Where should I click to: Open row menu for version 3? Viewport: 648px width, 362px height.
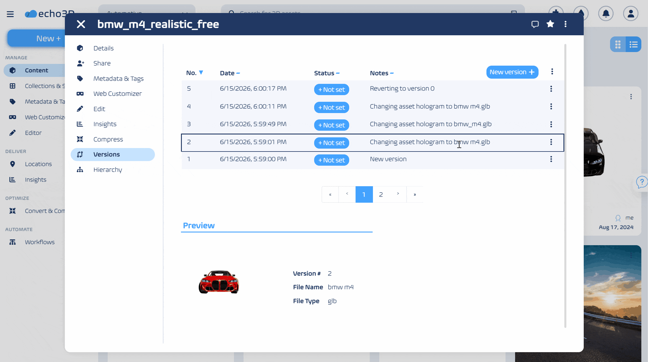click(x=551, y=124)
